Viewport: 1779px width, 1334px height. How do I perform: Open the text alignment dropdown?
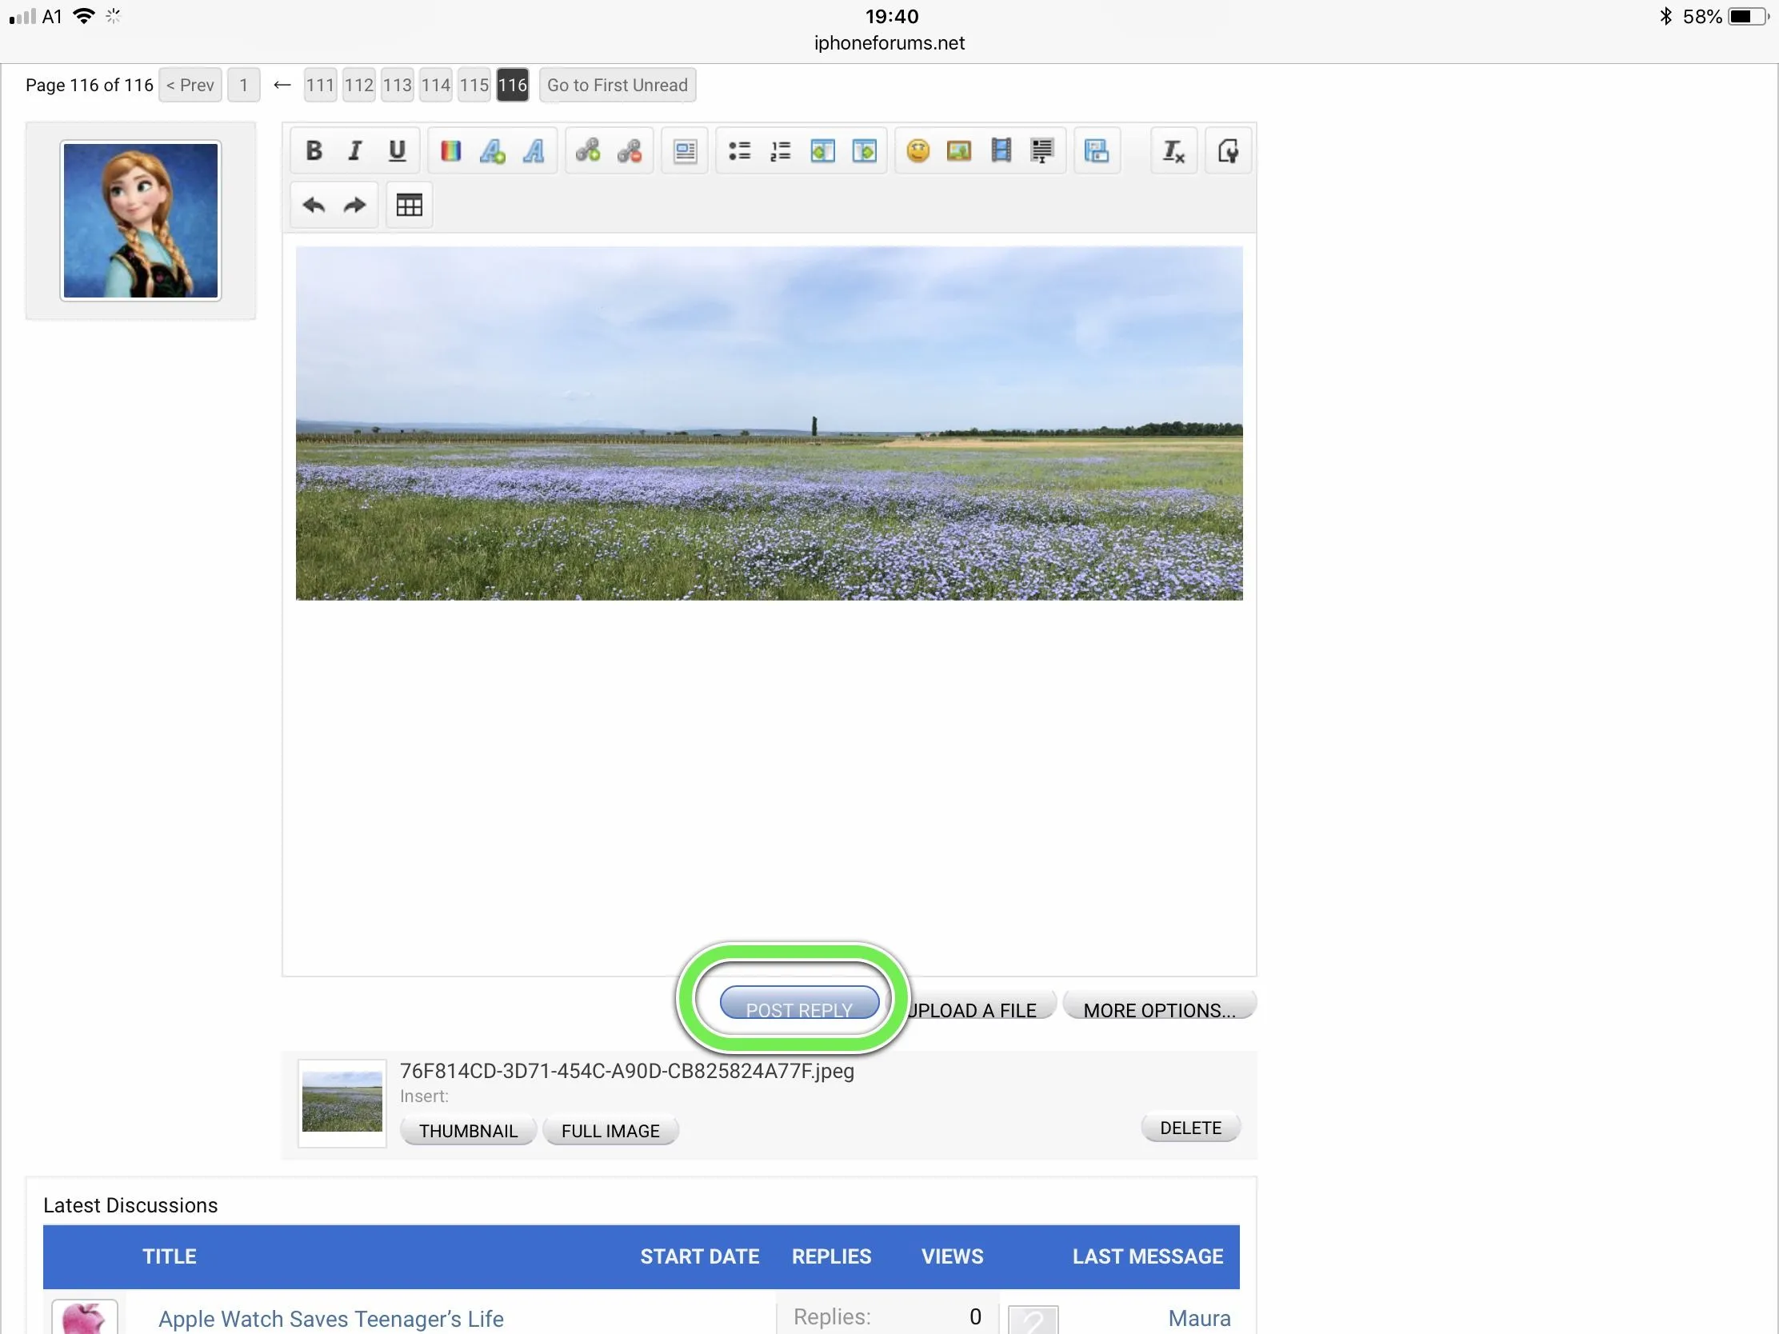[x=685, y=151]
